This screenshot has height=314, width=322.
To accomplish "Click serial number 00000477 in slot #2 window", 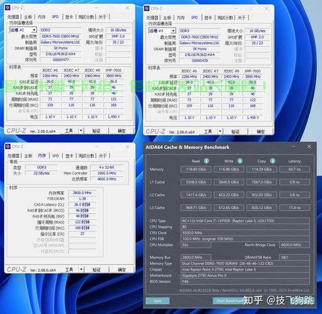I will click(x=60, y=60).
